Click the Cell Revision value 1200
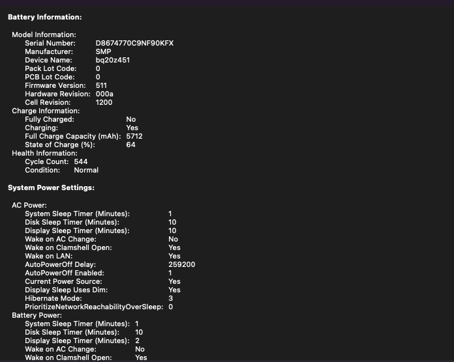The height and width of the screenshot is (362, 454). click(x=104, y=102)
